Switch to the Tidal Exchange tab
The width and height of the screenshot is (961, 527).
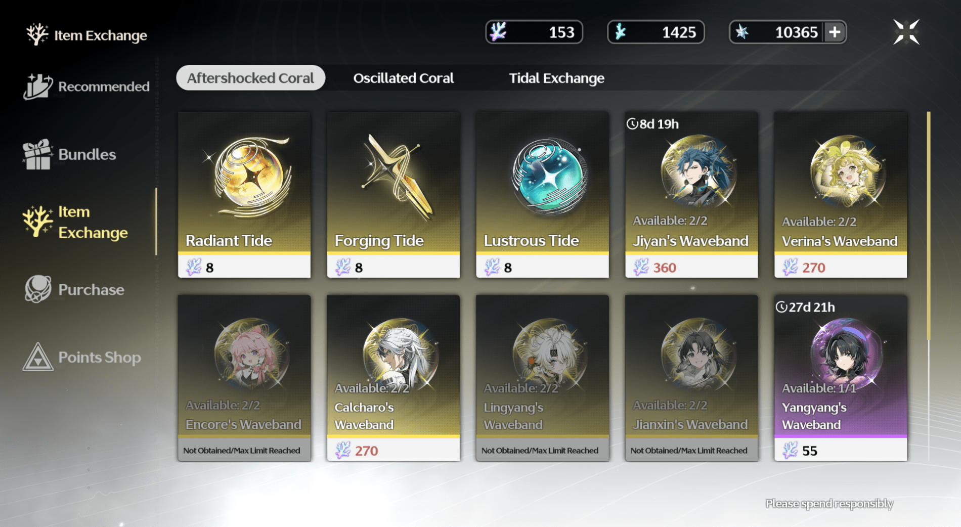556,78
